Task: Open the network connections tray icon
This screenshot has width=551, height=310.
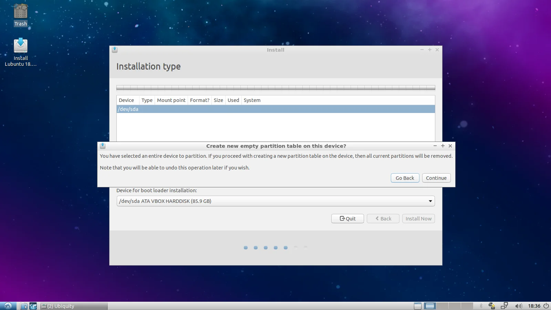Action: pos(505,306)
